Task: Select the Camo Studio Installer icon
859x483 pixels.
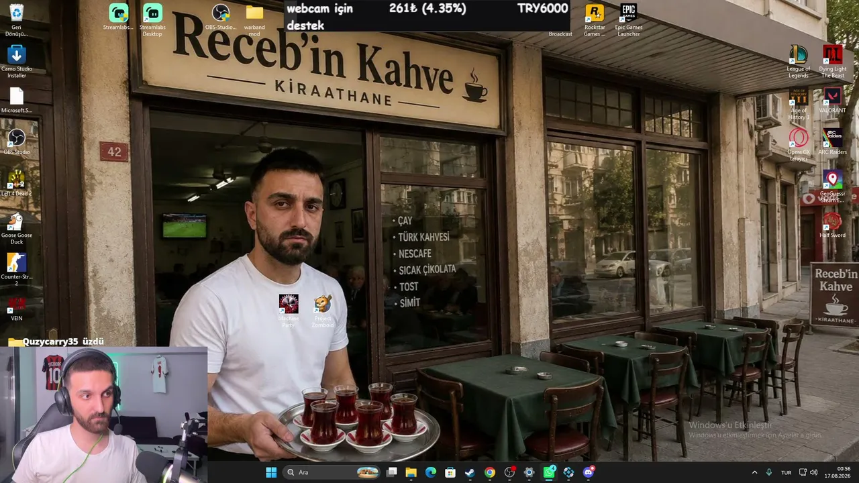Action: coord(17,62)
